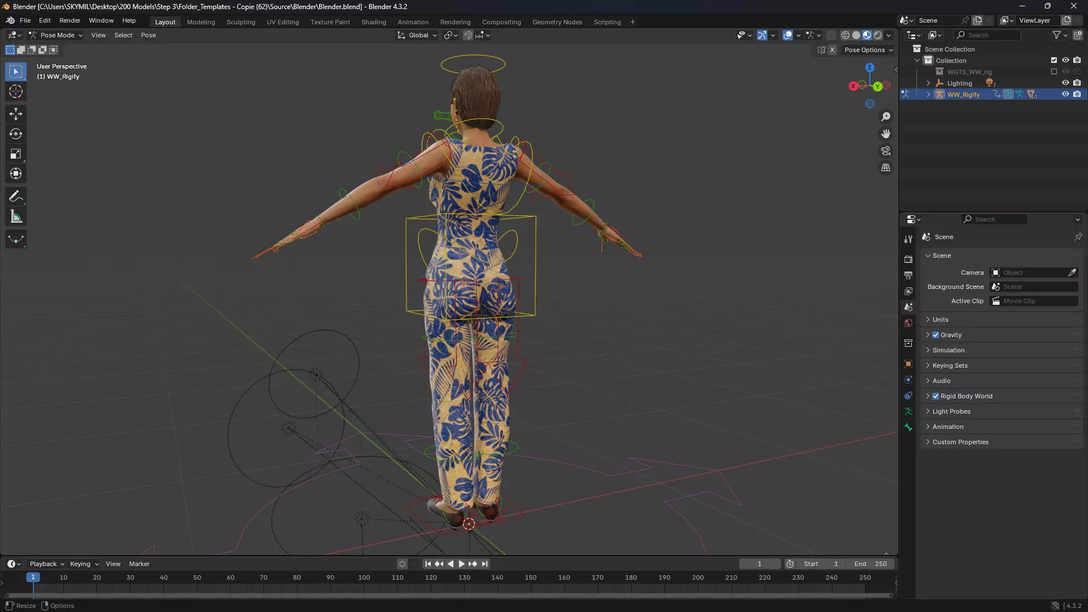Click the 3D Cursor tool
The height and width of the screenshot is (612, 1088).
point(16,91)
